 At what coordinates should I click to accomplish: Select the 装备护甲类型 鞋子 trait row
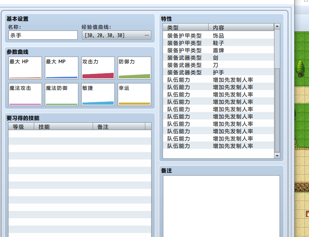point(219,43)
